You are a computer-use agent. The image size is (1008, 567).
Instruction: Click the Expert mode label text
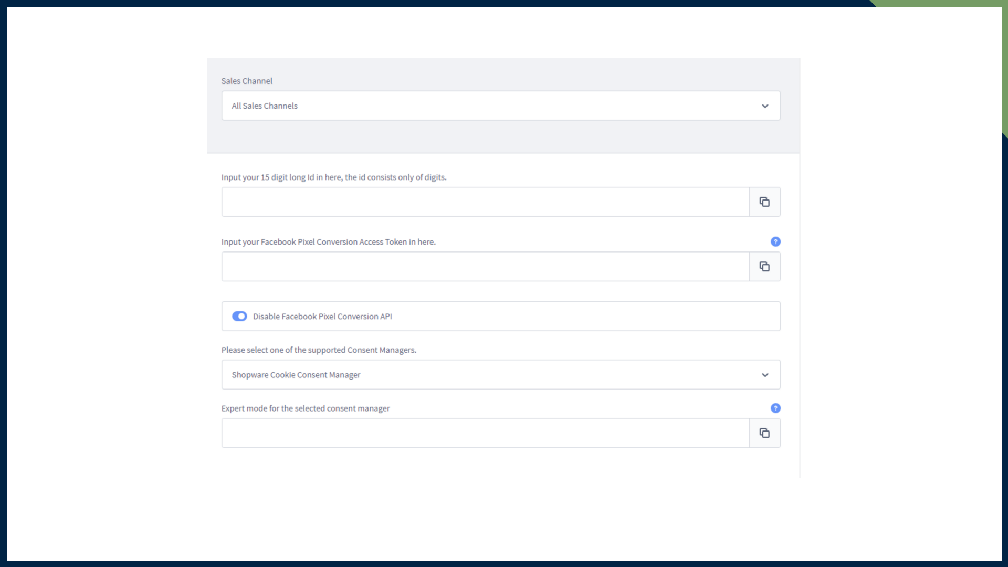[x=306, y=408]
